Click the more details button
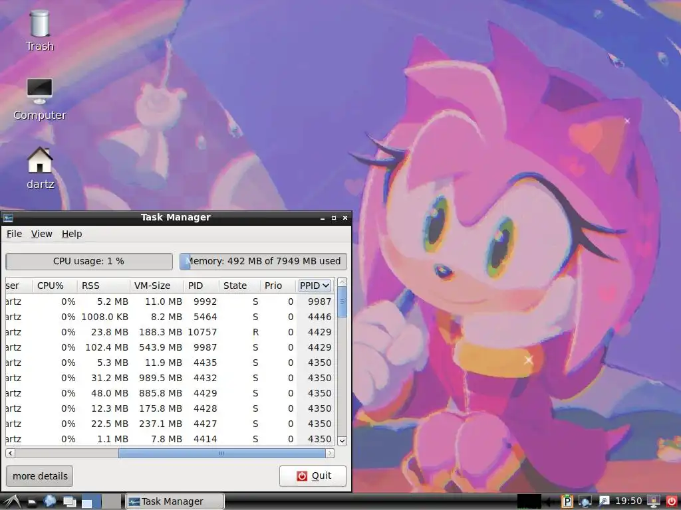Image resolution: width=681 pixels, height=510 pixels. pos(40,476)
